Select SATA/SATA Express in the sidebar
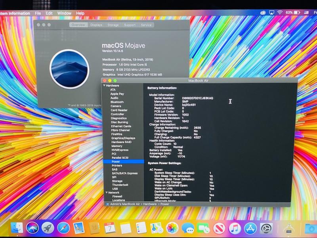This screenshot has width=317, height=238. click(125, 173)
